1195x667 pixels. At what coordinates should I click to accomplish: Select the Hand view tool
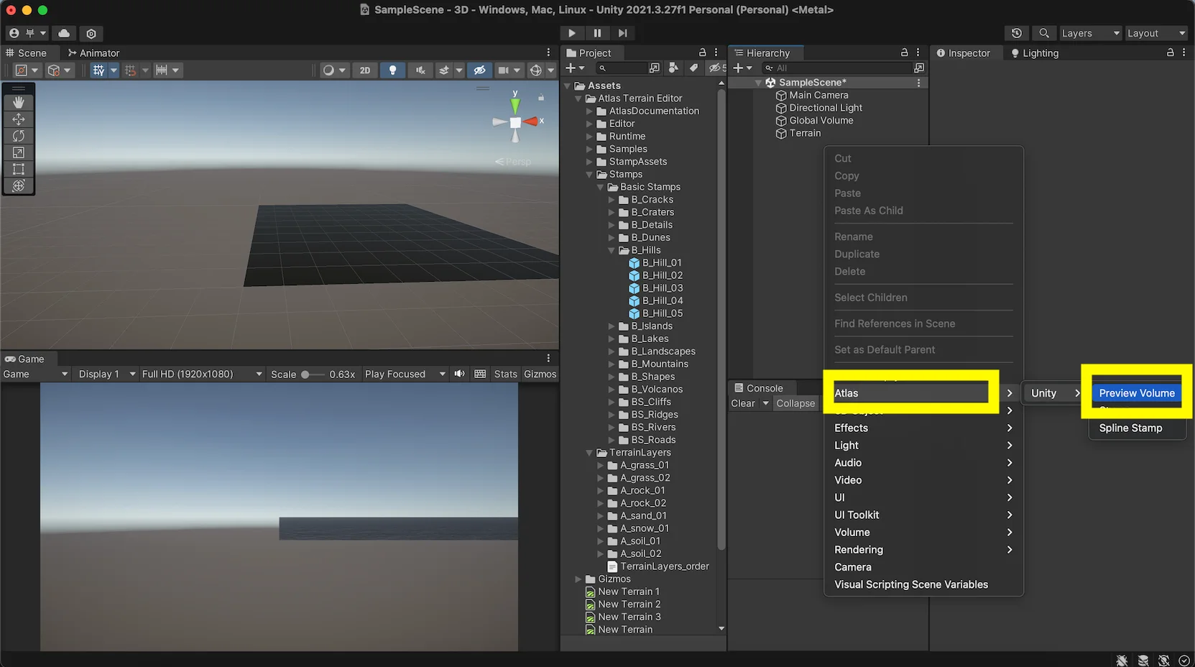pyautogui.click(x=19, y=103)
